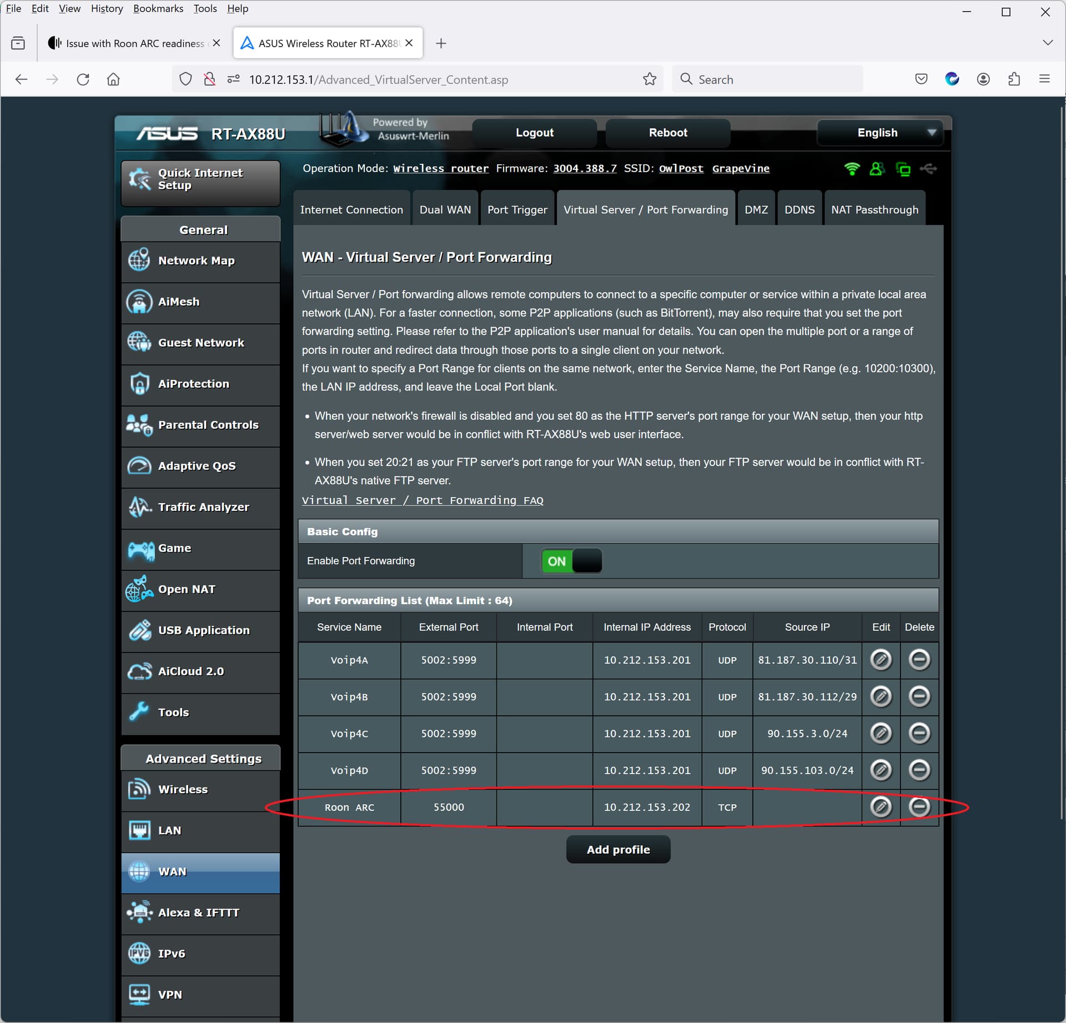This screenshot has height=1023, width=1066.
Task: Switch to Internet Connection tab
Action: pyautogui.click(x=351, y=209)
